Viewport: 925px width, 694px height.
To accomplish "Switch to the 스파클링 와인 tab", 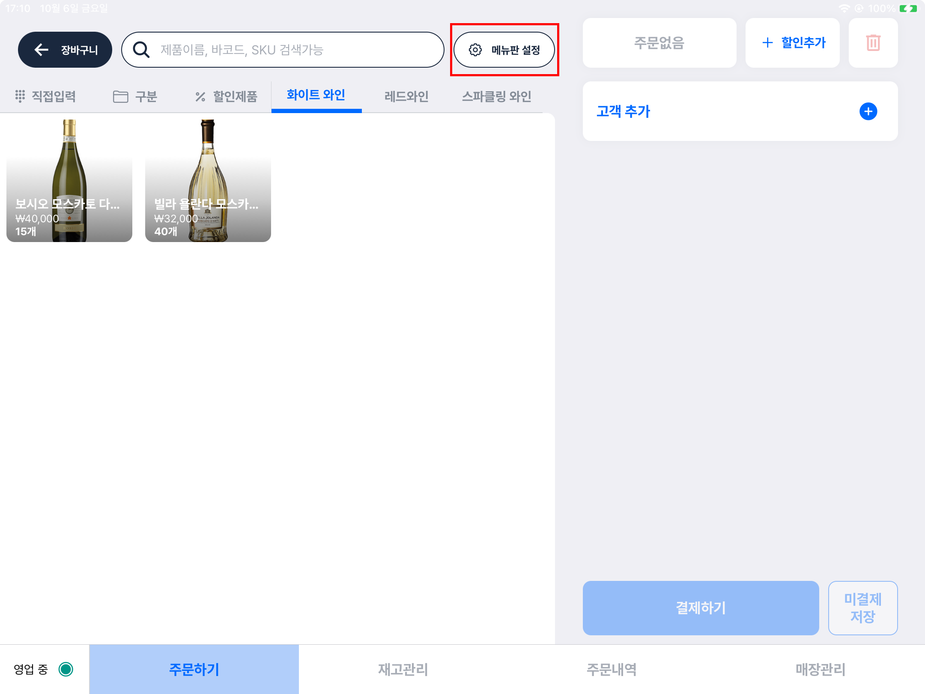I will coord(496,96).
